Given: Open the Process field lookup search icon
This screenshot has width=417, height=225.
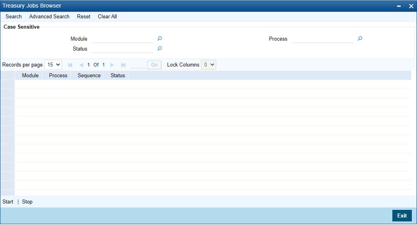Looking at the screenshot, I should [x=360, y=39].
